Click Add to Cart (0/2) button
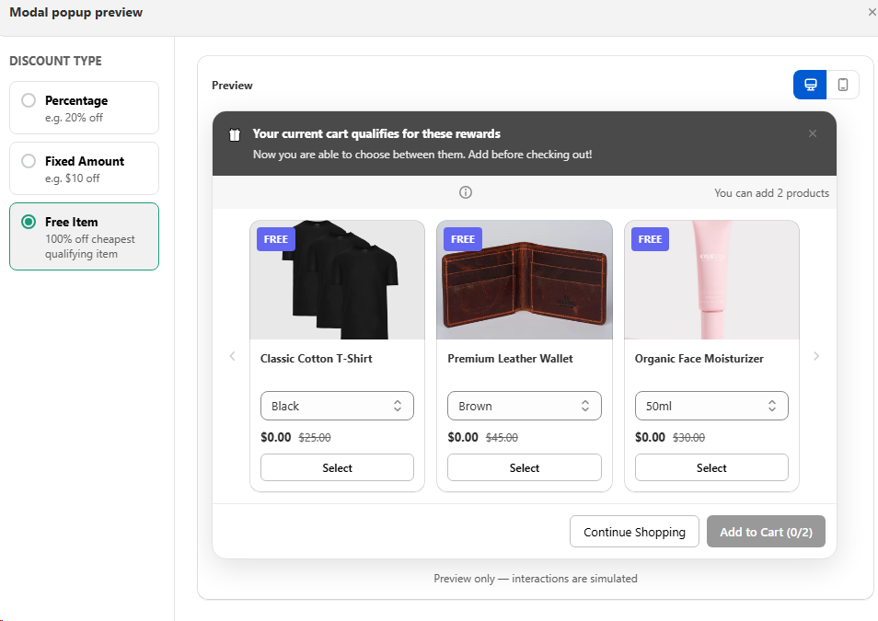Viewport: 878px width, 621px height. coord(766,532)
